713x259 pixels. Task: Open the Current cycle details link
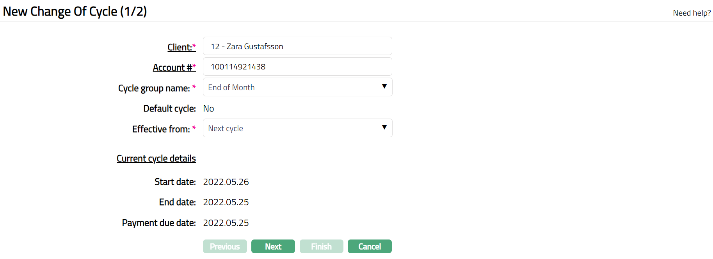pos(156,158)
